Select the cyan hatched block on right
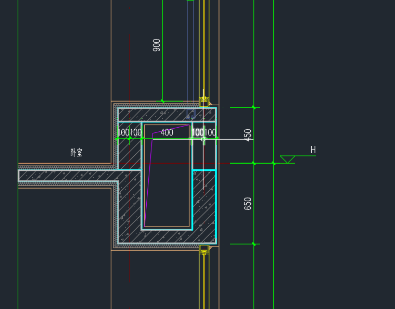Screen dimensions: 395x309 pos(204,203)
